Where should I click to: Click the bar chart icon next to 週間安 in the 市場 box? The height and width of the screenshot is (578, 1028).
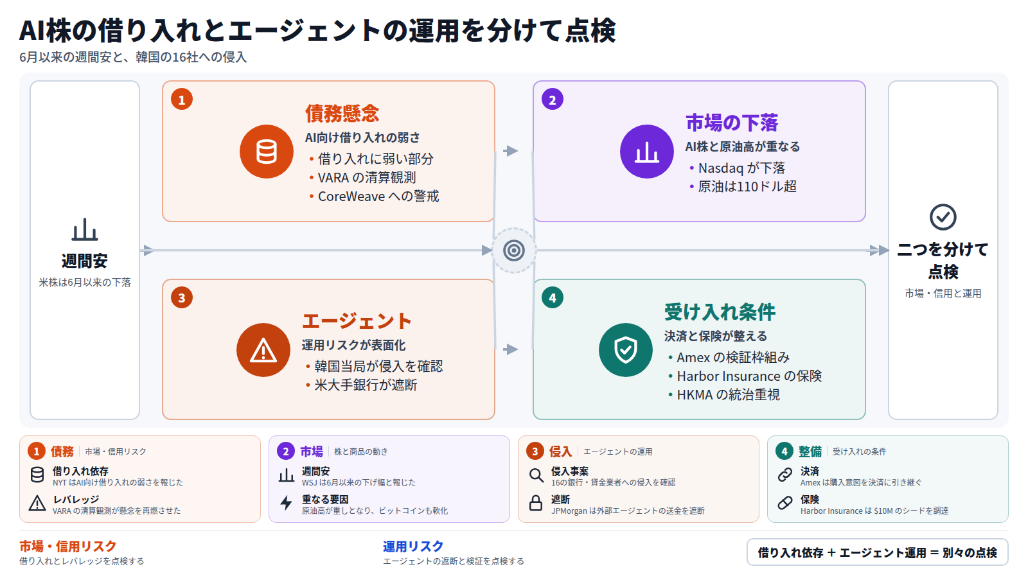tap(287, 475)
